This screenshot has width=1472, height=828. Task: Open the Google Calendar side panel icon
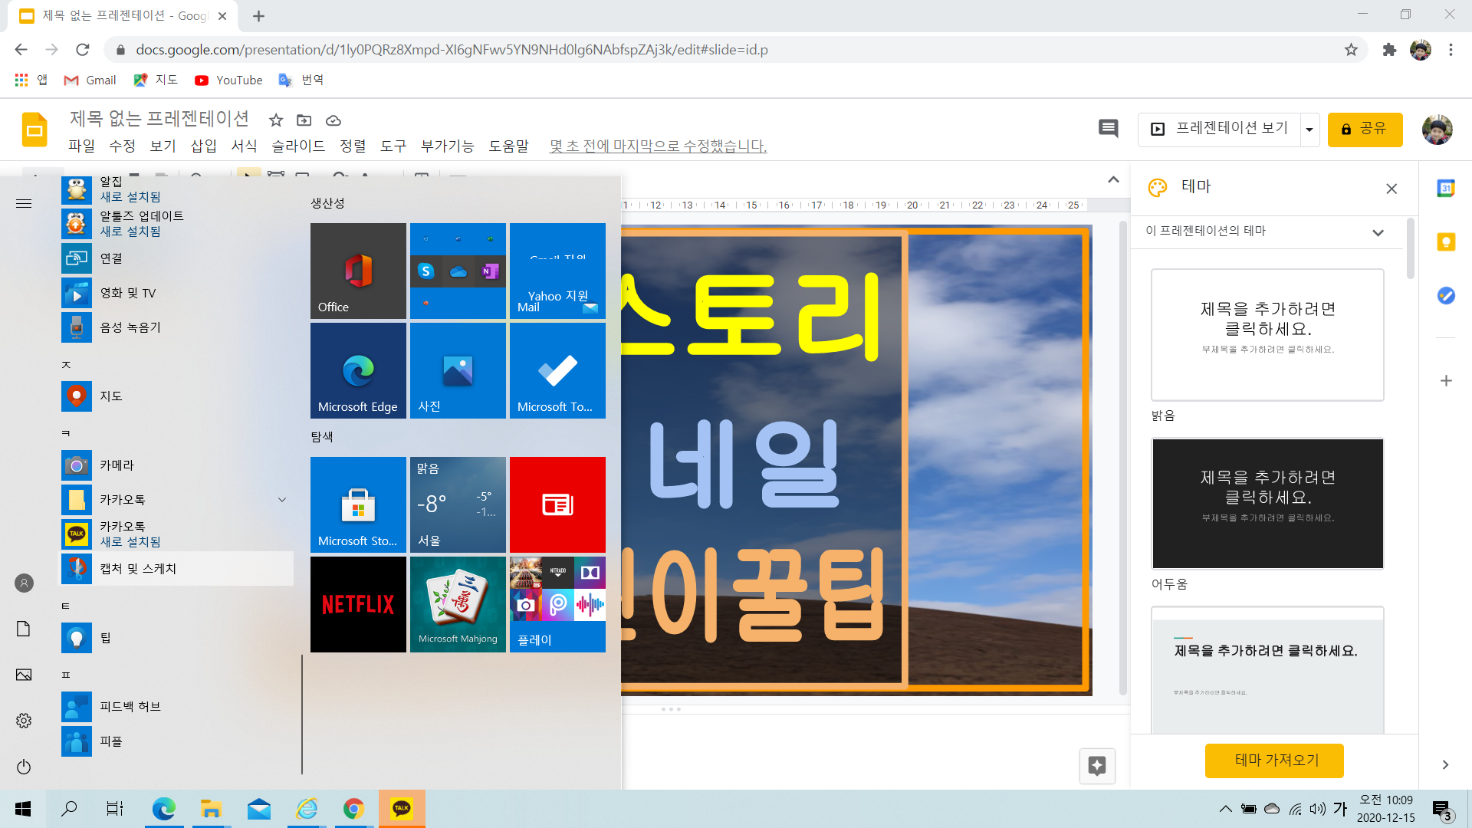point(1445,189)
